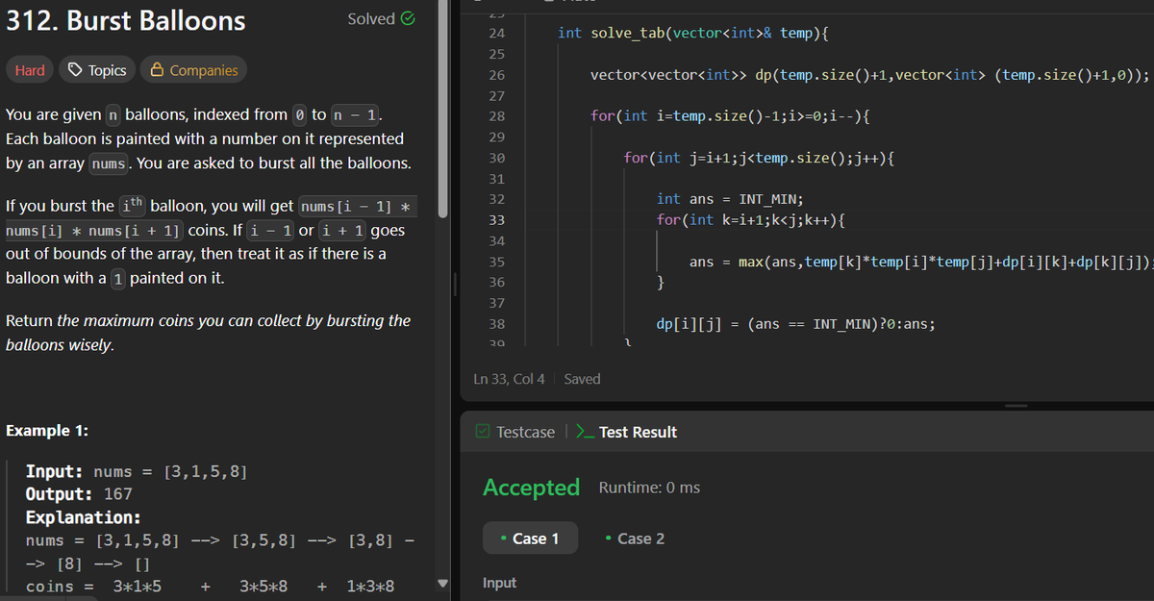This screenshot has height=601, width=1154.
Task: Click the terminal icon beside Test Result
Action: [583, 432]
